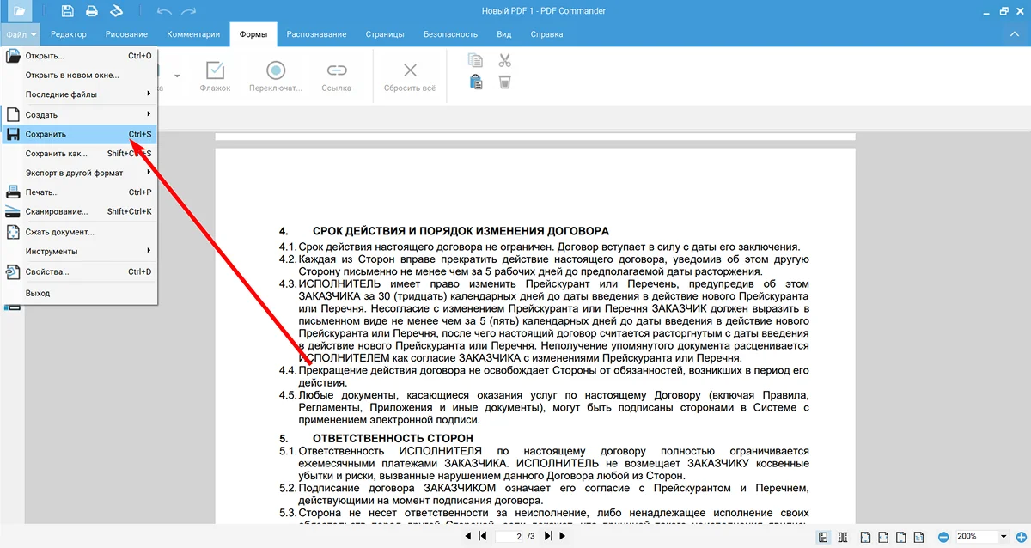This screenshot has height=548, width=1031.
Task: Jump to the last page
Action: click(548, 536)
